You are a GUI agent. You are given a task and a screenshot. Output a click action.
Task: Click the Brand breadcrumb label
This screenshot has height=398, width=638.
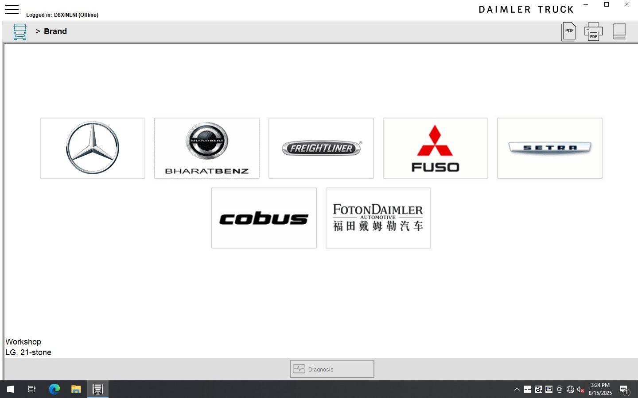[x=55, y=31]
